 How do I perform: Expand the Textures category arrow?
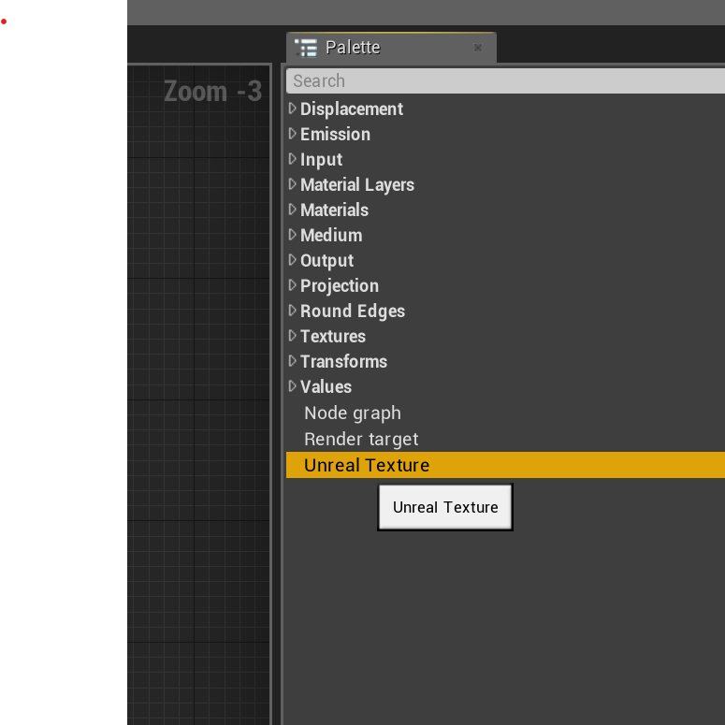coord(292,335)
